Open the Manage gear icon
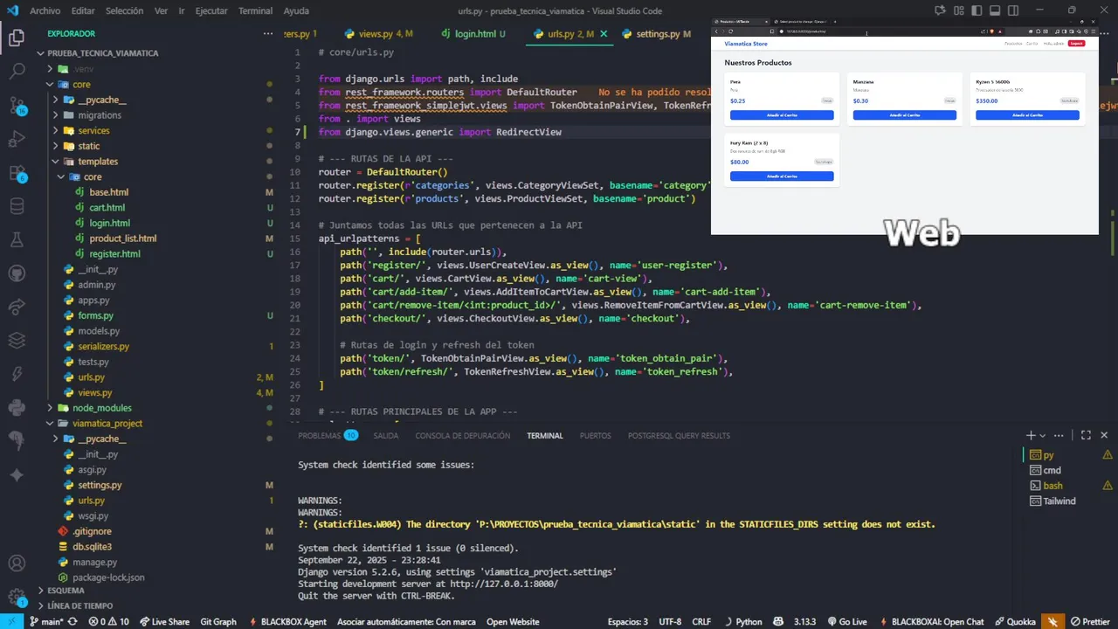Image resolution: width=1118 pixels, height=629 pixels. click(16, 598)
